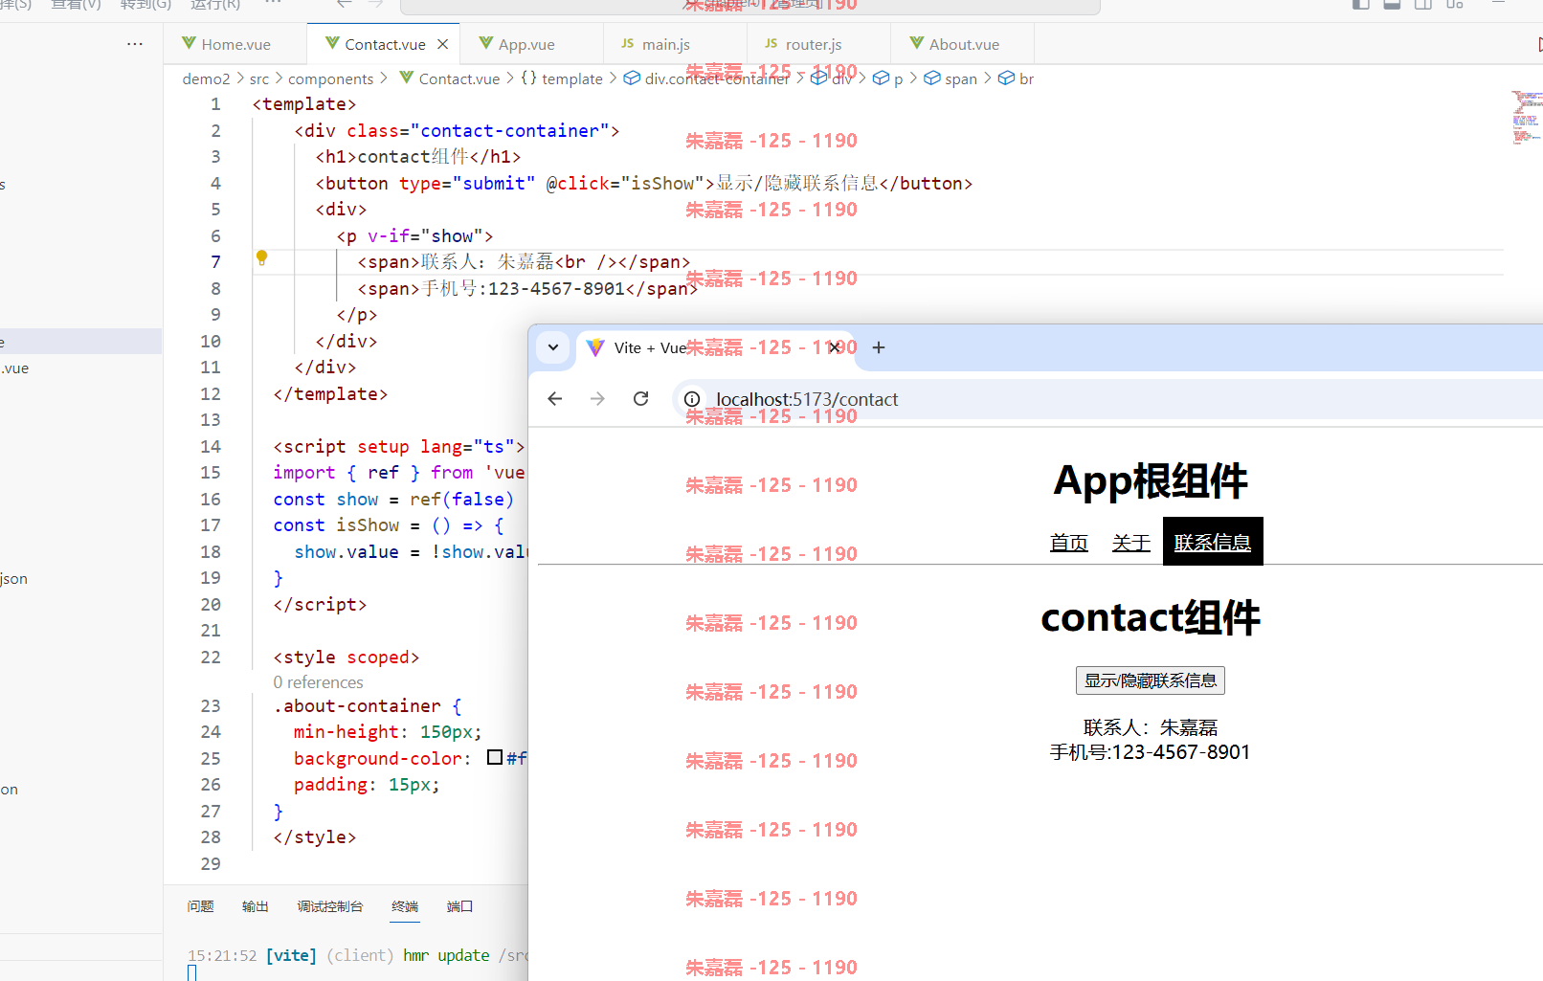
Task: Open the components breadcrumb segment
Action: [330, 78]
